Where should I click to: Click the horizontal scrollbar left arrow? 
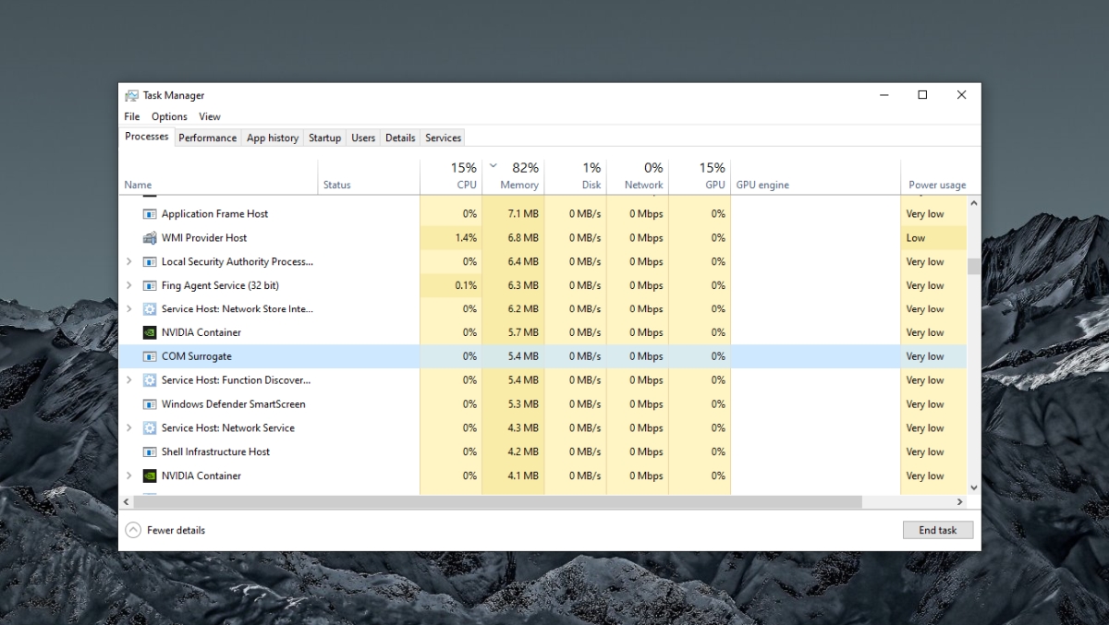pos(127,501)
